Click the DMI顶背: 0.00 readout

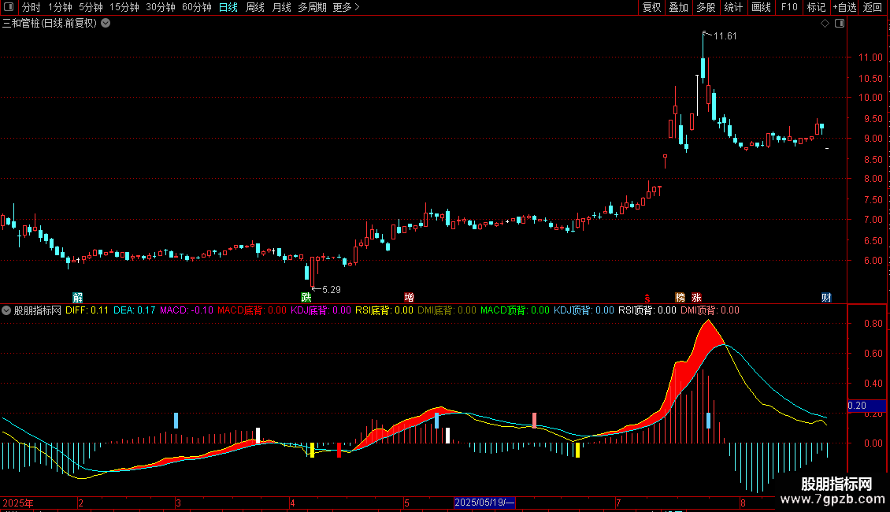tap(710, 310)
